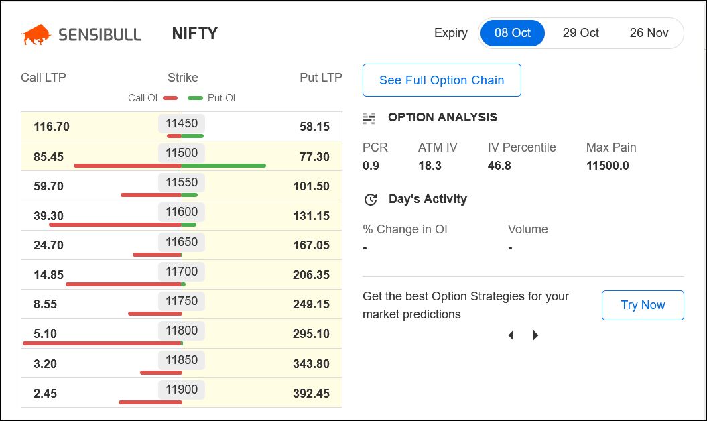Switch to the 26 Nov expiry
The image size is (707, 421).
(649, 33)
